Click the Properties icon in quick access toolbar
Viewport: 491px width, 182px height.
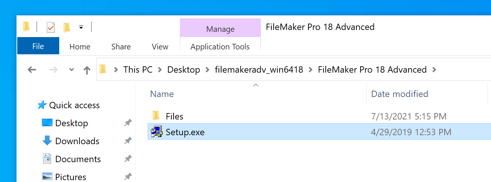click(51, 27)
